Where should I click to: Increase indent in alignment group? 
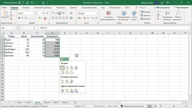[x=67, y=18]
